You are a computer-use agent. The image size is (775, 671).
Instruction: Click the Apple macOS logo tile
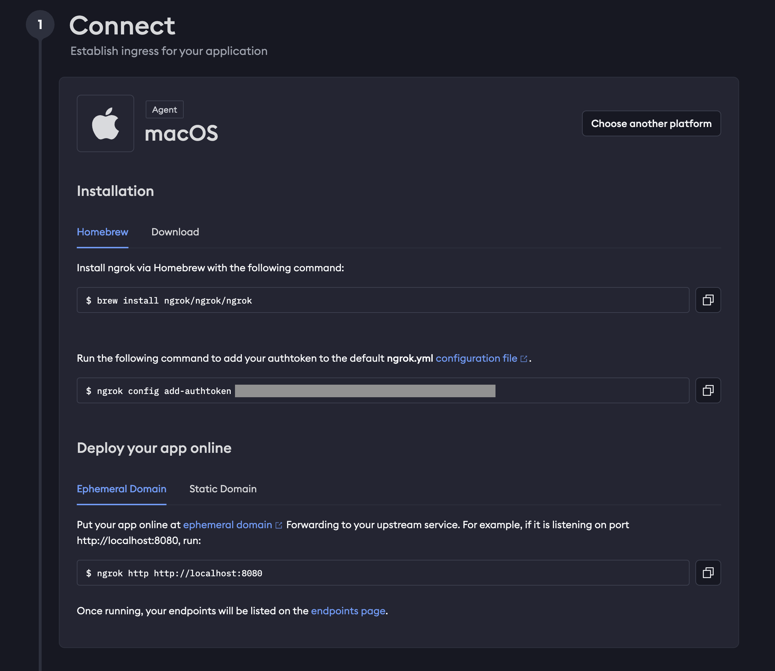click(105, 123)
